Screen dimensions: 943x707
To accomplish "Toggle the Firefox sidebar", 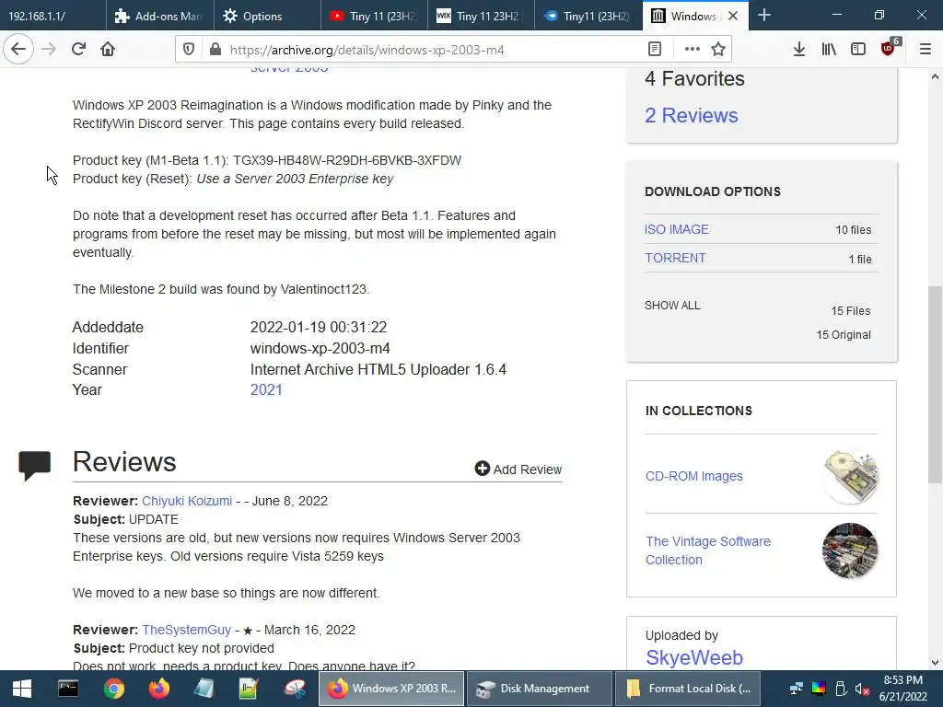I will pyautogui.click(x=858, y=50).
